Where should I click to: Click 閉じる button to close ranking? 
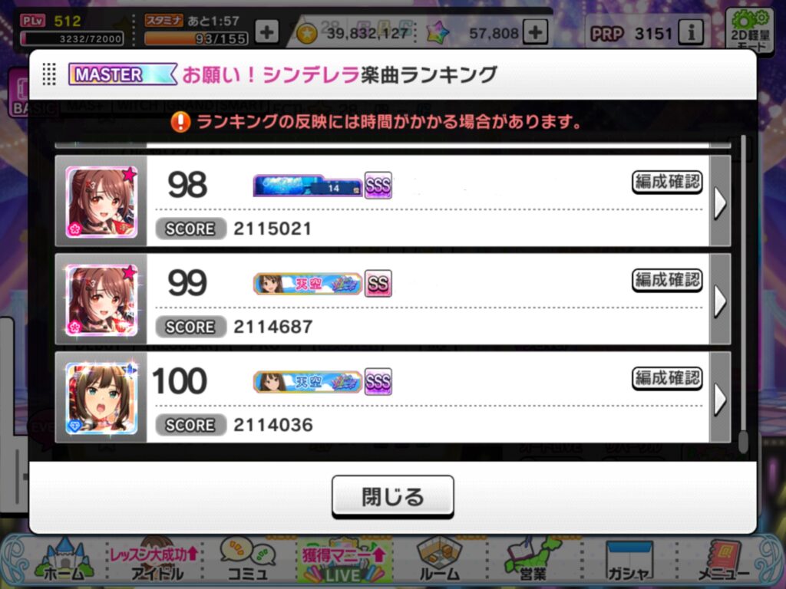click(392, 496)
